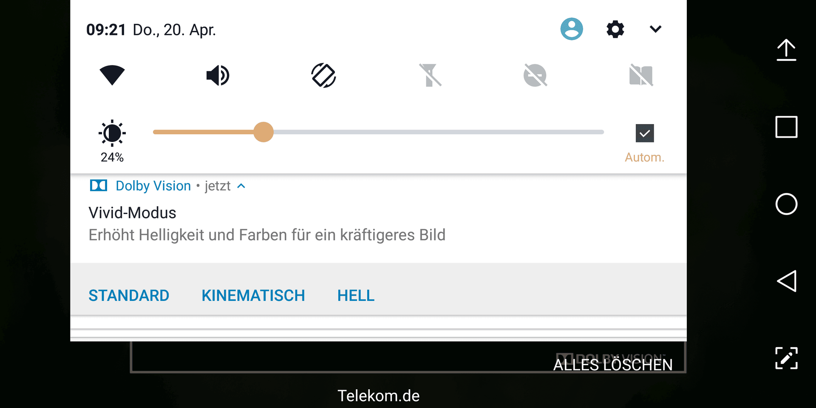Tap the crossed-out book quick setting

tap(641, 75)
